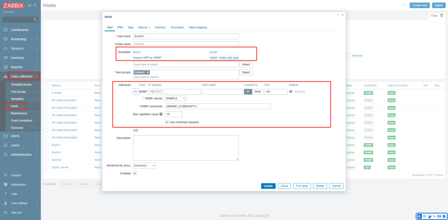
Task: Click the User settings person icon
Action: 5,203
